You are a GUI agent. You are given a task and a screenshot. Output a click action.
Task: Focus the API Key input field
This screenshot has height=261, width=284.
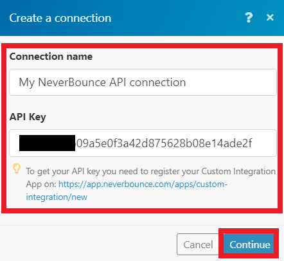point(143,143)
